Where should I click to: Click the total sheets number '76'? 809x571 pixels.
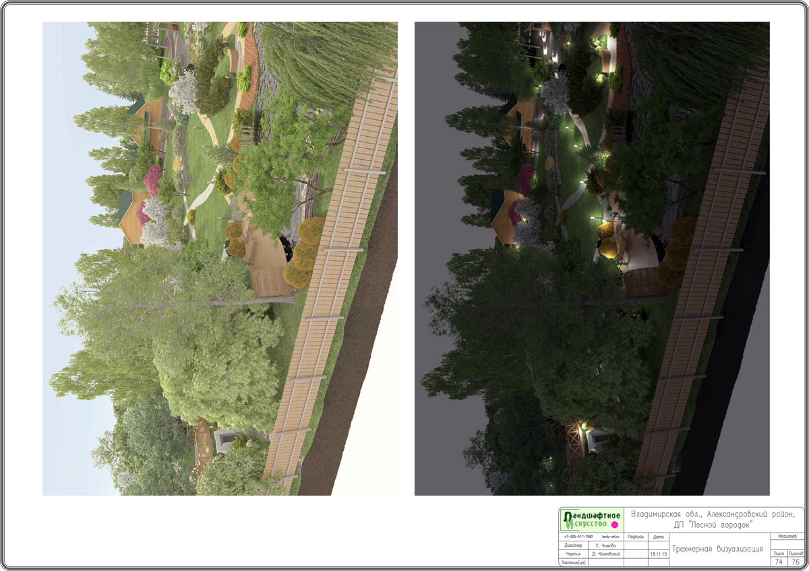tap(796, 562)
